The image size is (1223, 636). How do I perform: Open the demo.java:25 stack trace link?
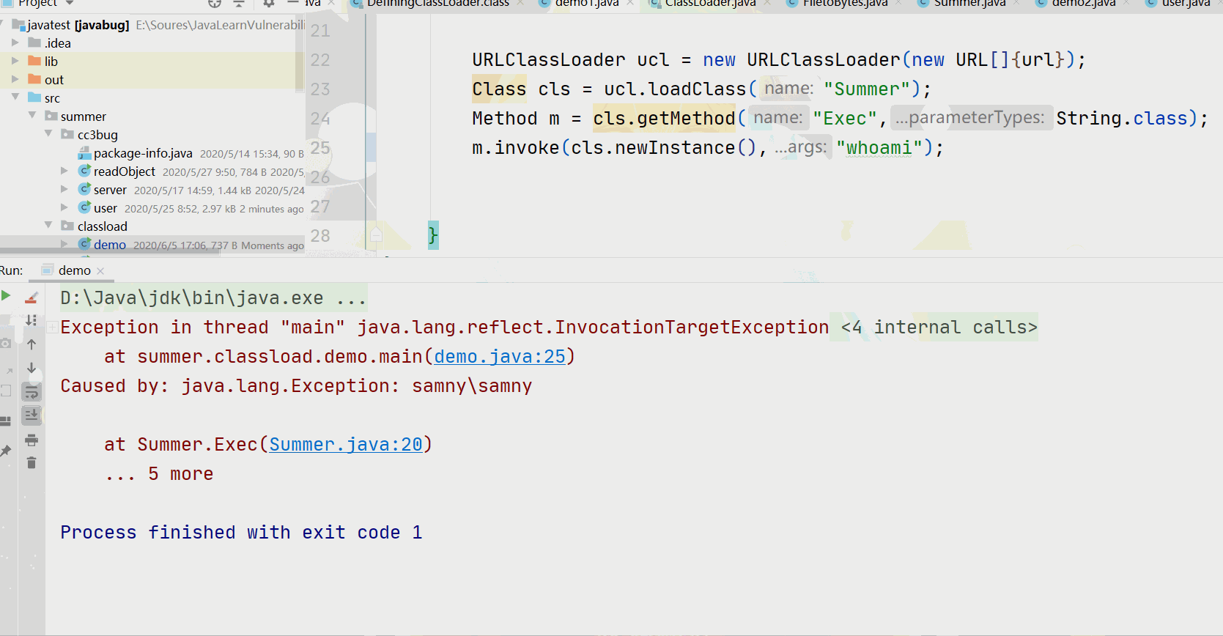500,357
